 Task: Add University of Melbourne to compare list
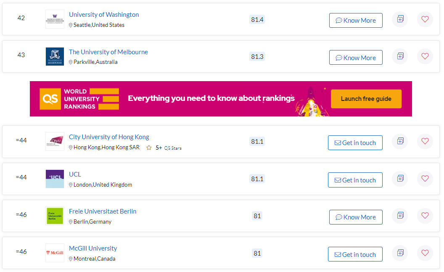[400, 56]
